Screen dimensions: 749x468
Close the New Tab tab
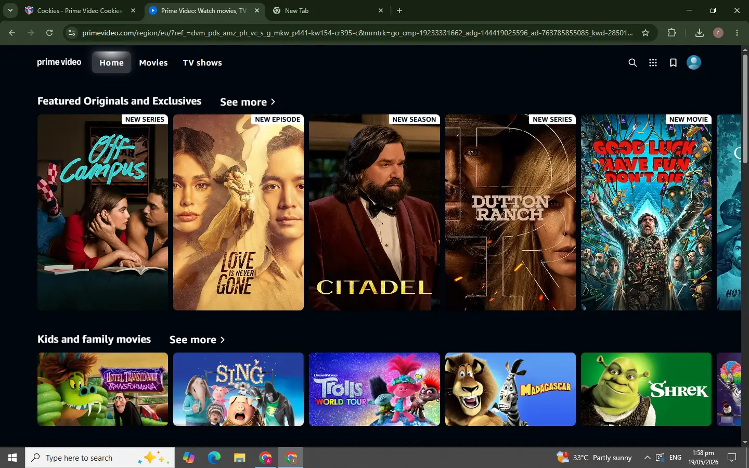[381, 10]
